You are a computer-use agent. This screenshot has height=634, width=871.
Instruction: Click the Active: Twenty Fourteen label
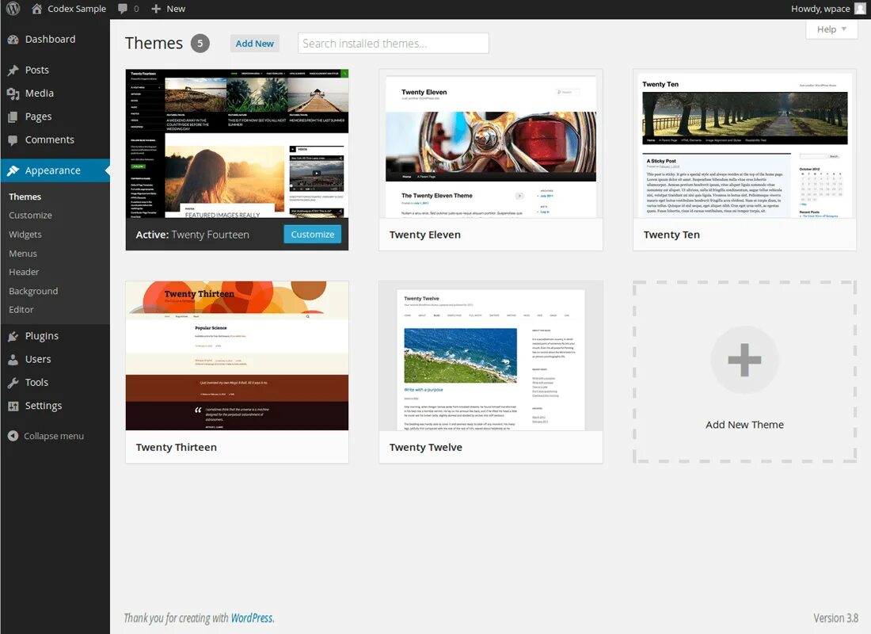point(192,235)
